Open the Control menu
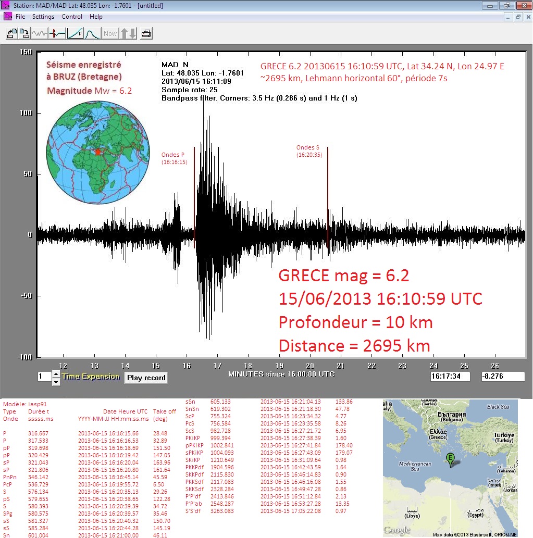The height and width of the screenshot is (538, 533). (x=72, y=17)
